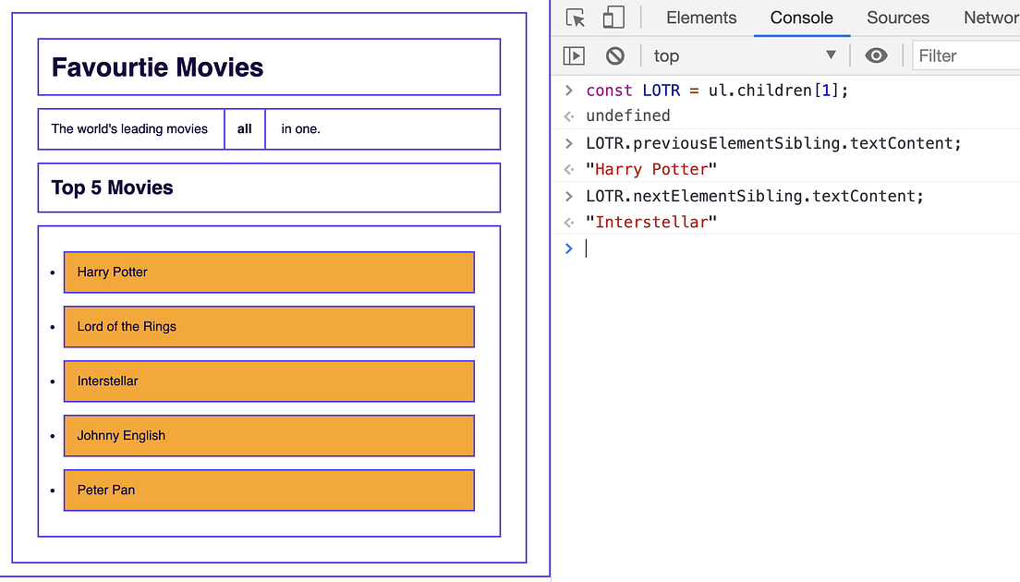This screenshot has height=582, width=1020.
Task: Select the inspect element tool
Action: coord(575,18)
